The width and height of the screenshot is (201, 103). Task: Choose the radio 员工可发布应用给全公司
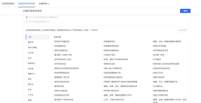coord(27,22)
